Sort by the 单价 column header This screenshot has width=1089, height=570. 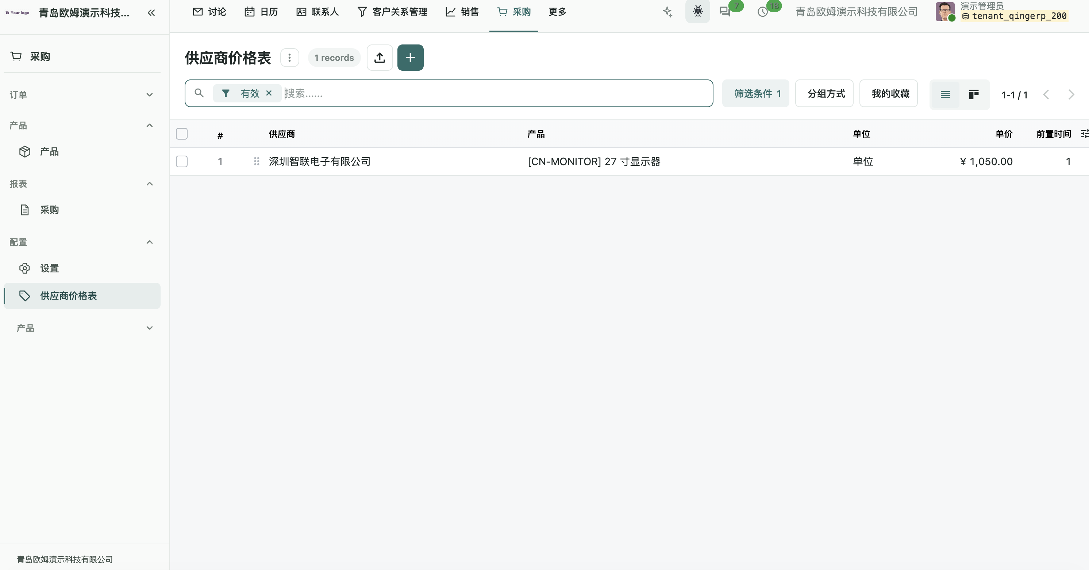click(x=1004, y=134)
